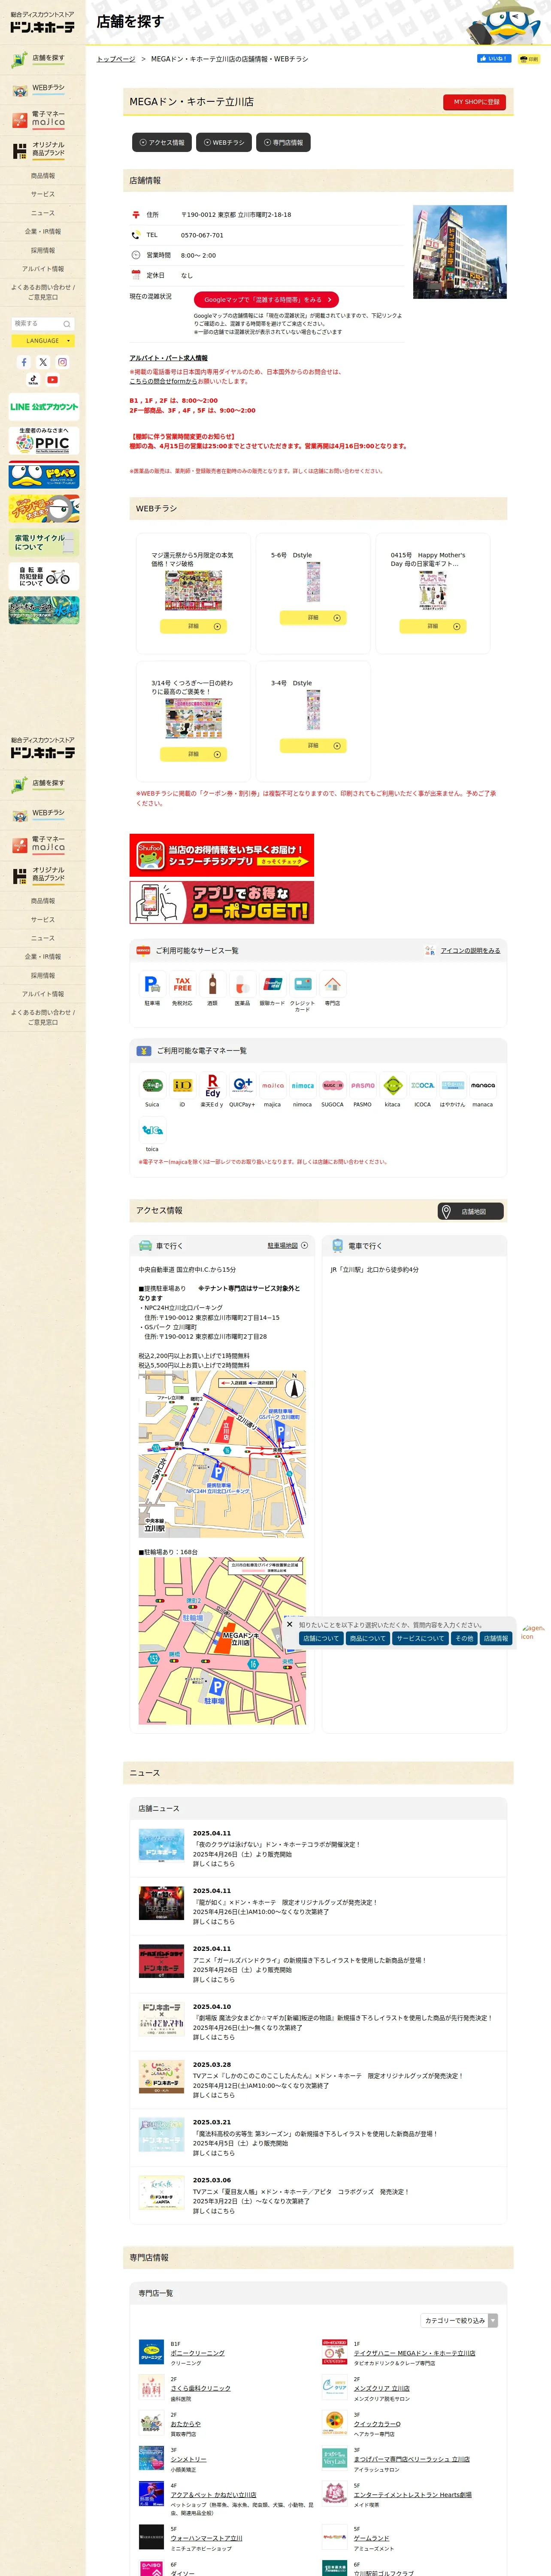
Task: Click the red MY SHOPに登録 button
Action: (x=475, y=102)
